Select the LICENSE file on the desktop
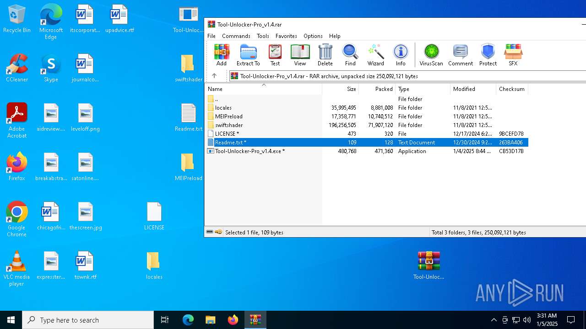 tap(154, 216)
